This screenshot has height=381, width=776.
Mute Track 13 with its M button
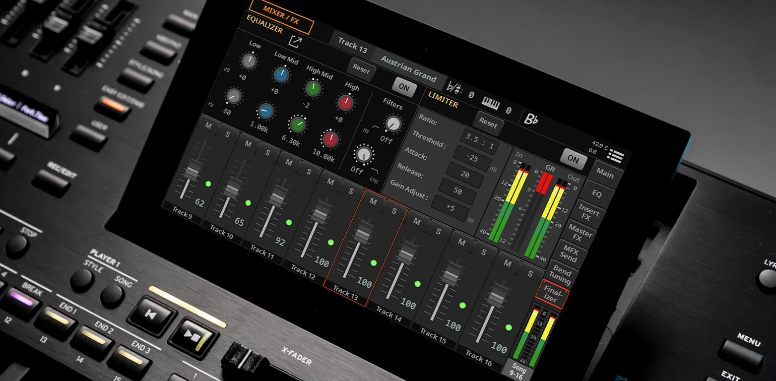coord(373,201)
